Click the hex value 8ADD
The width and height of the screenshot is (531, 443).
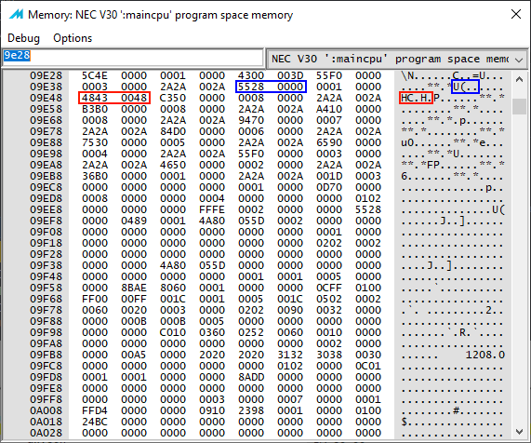click(251, 377)
